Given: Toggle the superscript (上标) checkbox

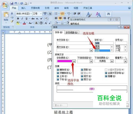Looking at the screenshot, I should tap(58, 76).
